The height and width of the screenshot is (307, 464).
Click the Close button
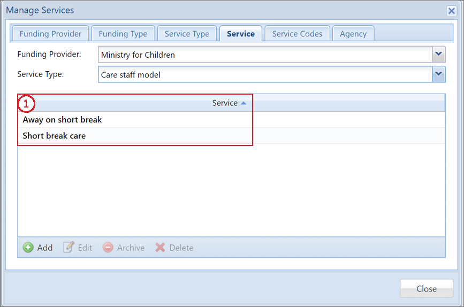427,288
